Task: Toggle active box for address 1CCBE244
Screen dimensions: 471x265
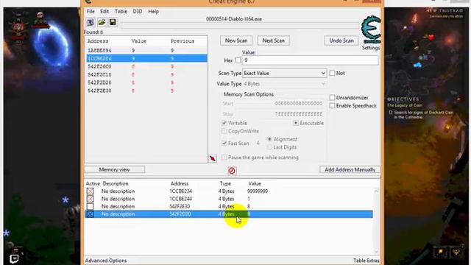Action: pyautogui.click(x=90, y=199)
